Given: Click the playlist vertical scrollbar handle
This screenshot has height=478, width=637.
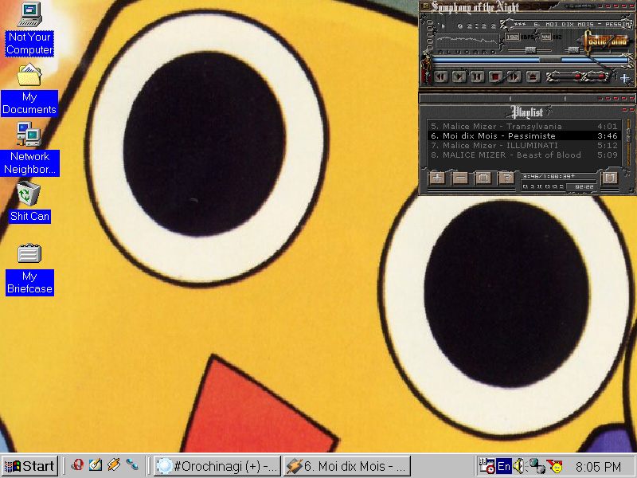Looking at the screenshot, I should 628,134.
